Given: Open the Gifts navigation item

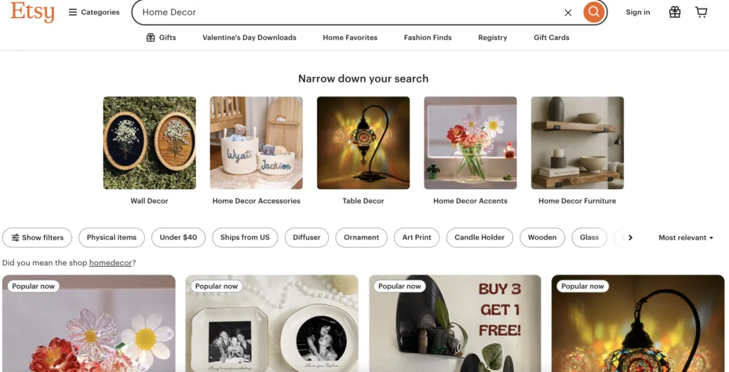Looking at the screenshot, I should [161, 38].
